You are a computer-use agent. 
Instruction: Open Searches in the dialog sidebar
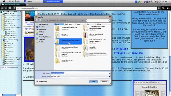tap(42, 39)
